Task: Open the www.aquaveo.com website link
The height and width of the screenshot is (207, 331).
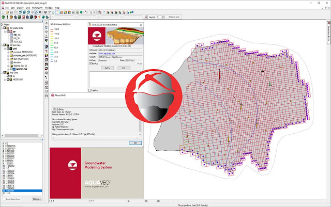Action: tap(107, 54)
